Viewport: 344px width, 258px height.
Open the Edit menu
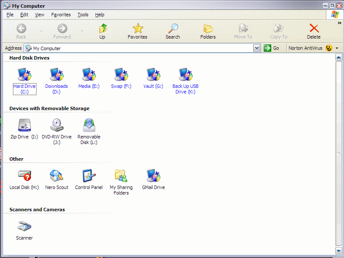pyautogui.click(x=24, y=15)
